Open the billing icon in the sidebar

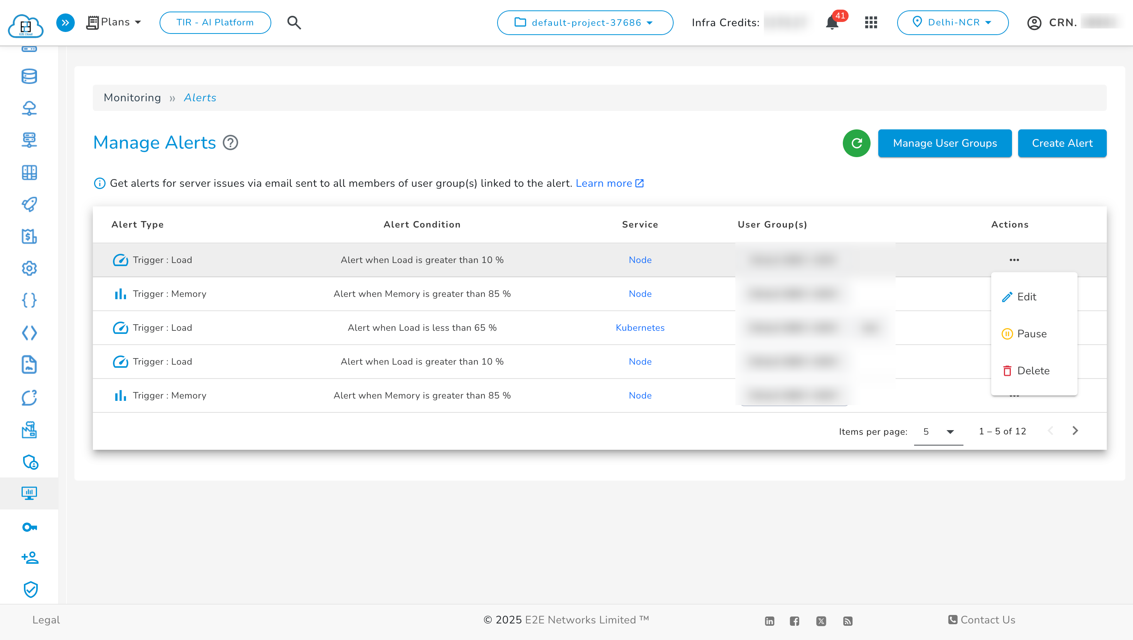29,236
